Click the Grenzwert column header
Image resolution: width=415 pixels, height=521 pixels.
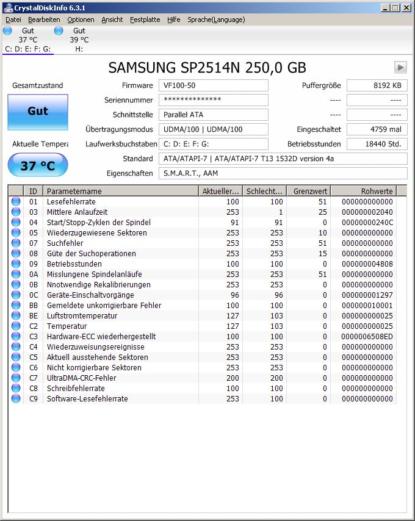point(308,191)
